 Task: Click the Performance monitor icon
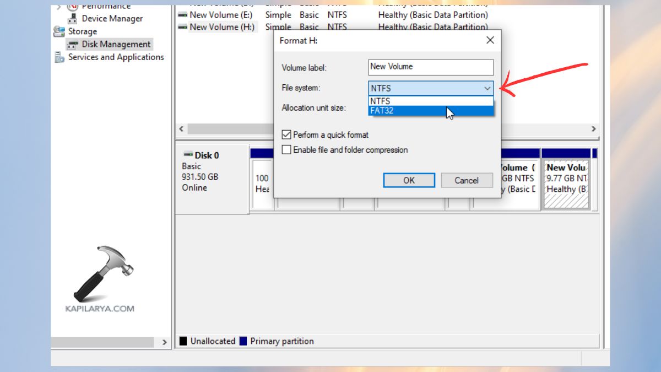tap(71, 6)
